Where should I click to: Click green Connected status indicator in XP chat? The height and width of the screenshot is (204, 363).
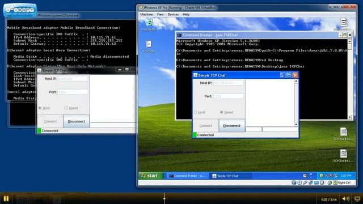coord(195,135)
